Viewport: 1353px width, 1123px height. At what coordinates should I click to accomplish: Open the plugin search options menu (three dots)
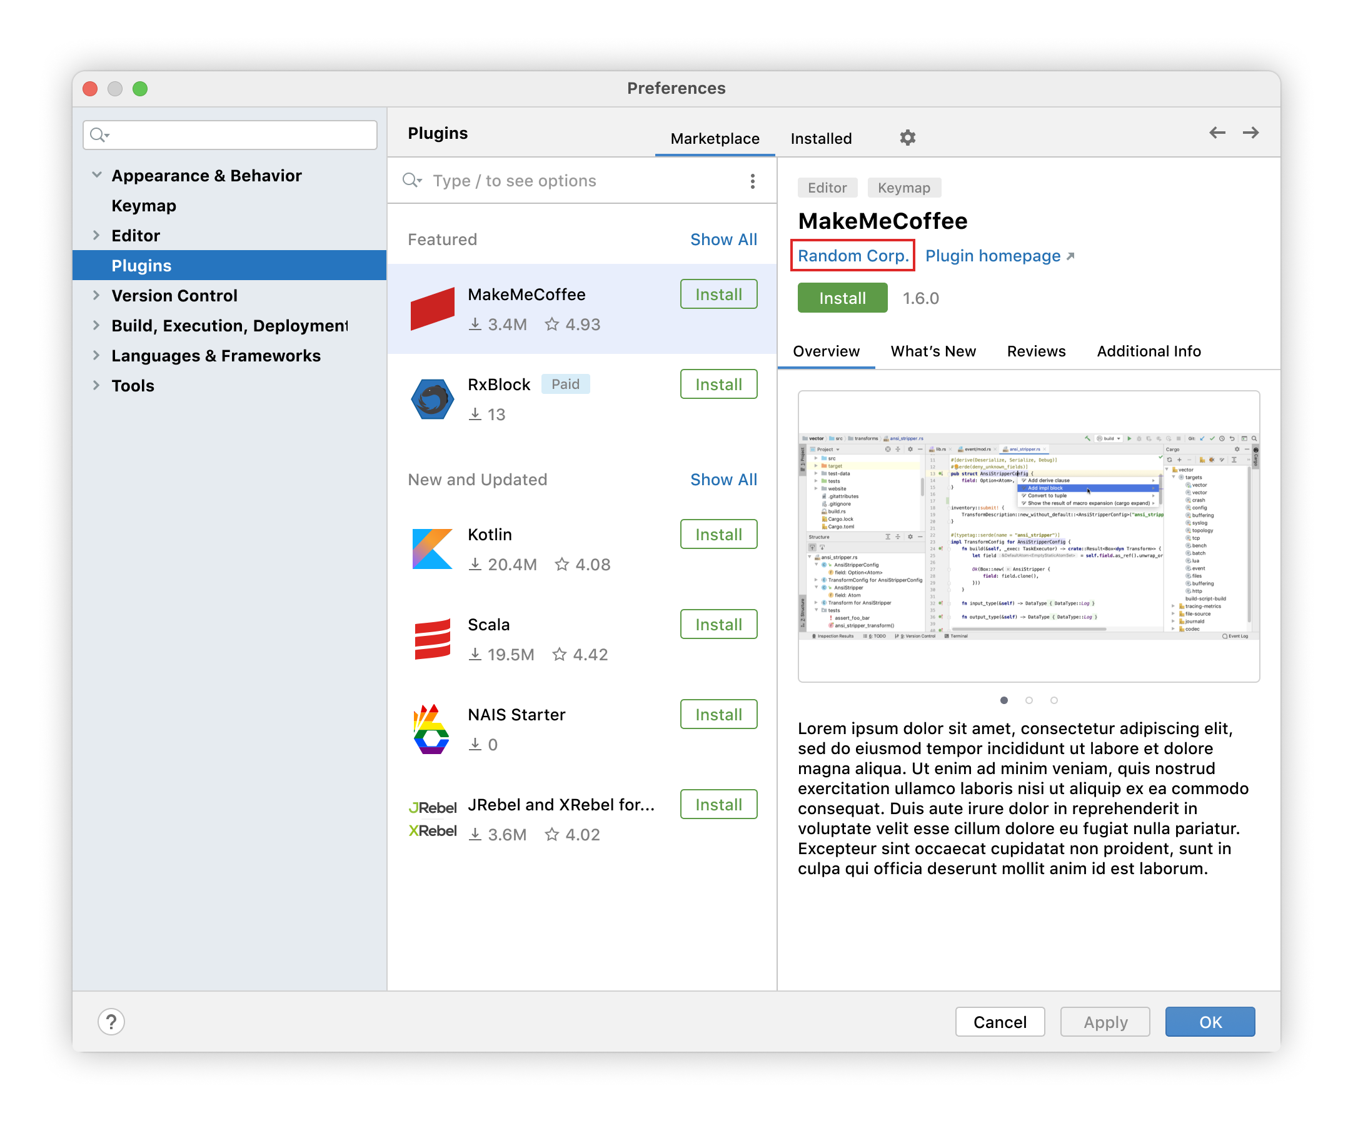point(753,181)
